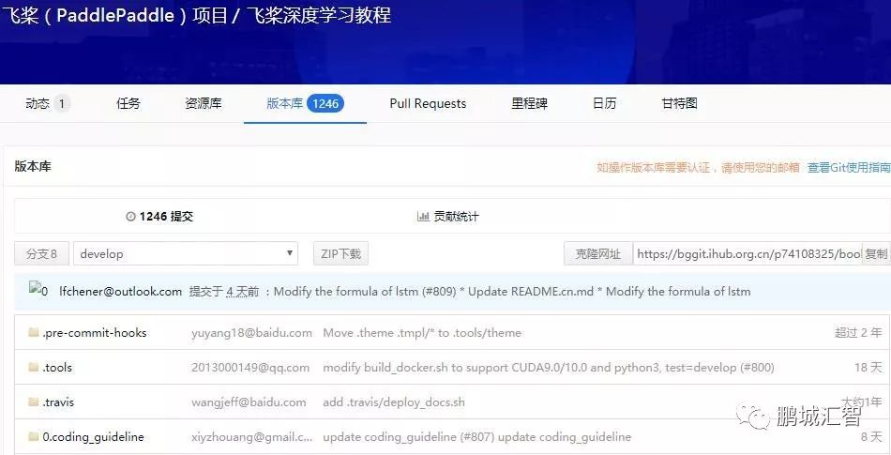The width and height of the screenshot is (891, 455).
Task: Open the .travis folder
Action: (x=58, y=402)
